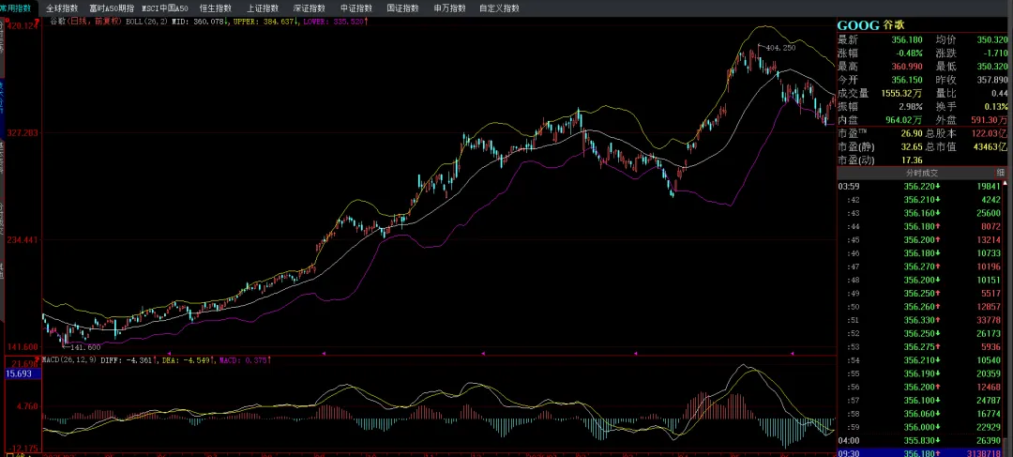Image resolution: width=1013 pixels, height=457 pixels.
Task: Click the 404.250 high price annotation
Action: point(780,48)
